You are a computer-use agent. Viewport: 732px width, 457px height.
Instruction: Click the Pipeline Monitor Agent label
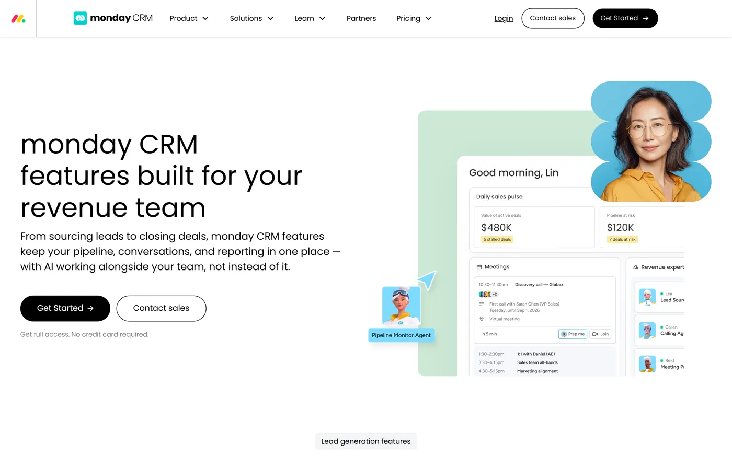(x=401, y=335)
